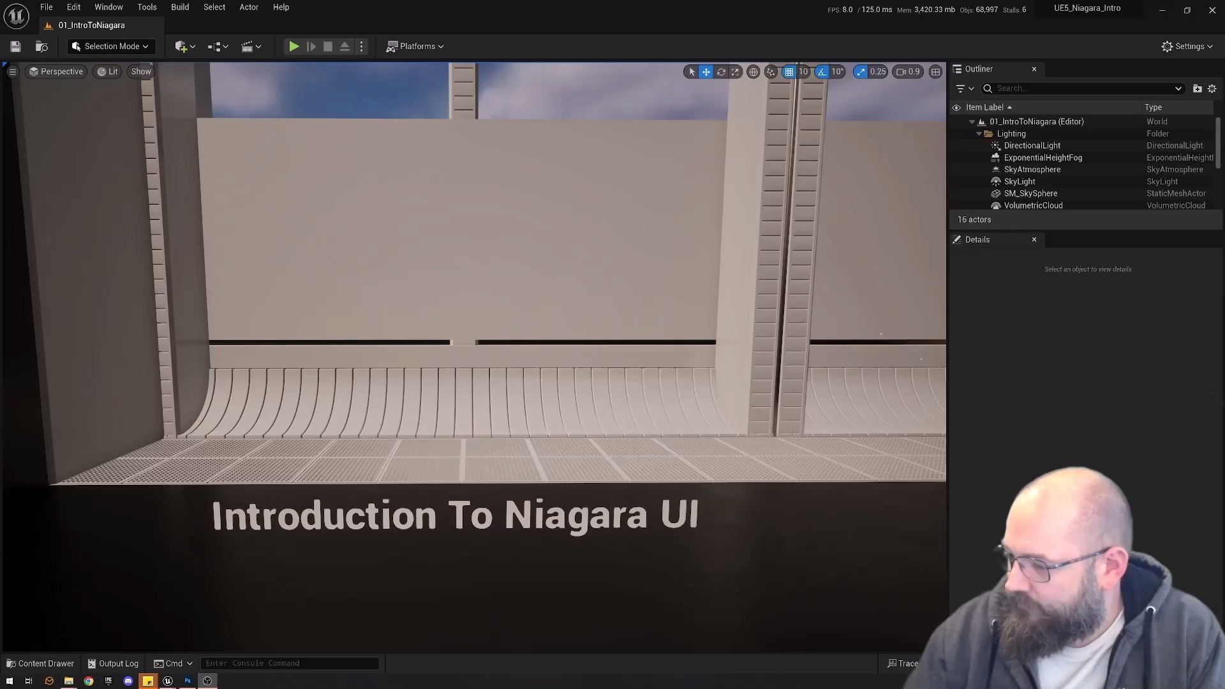Open Outliner filter options
Screen dimensions: 1225x689
(x=965, y=89)
